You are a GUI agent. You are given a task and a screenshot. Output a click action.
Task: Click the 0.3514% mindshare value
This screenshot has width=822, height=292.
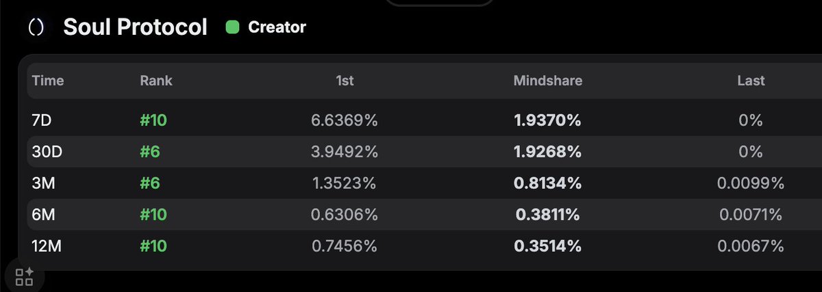pos(547,246)
